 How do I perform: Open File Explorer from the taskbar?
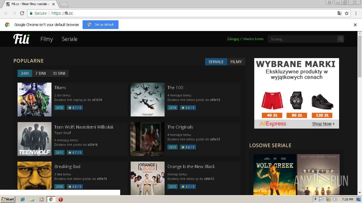coord(32,199)
